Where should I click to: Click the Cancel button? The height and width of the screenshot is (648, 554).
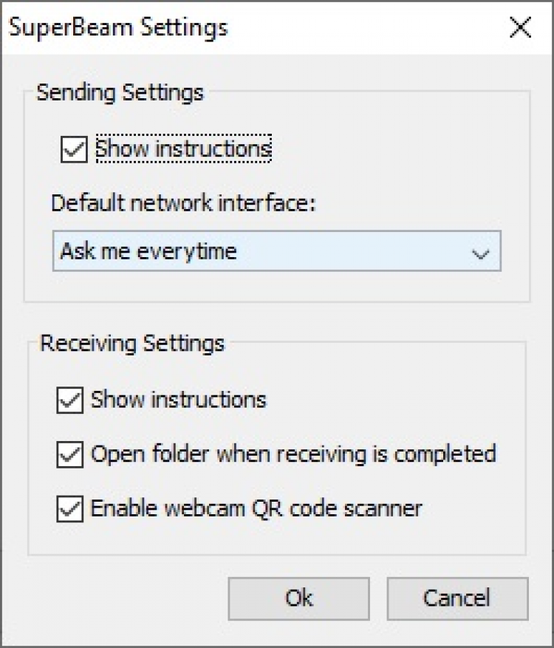456,598
